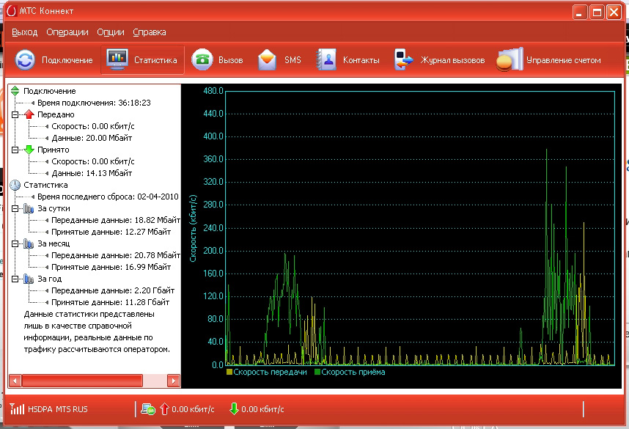Open the Подключение connection toolbar icon
The width and height of the screenshot is (629, 429).
pyautogui.click(x=25, y=60)
